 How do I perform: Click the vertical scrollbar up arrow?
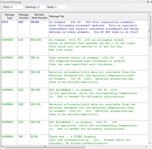point(150,14)
